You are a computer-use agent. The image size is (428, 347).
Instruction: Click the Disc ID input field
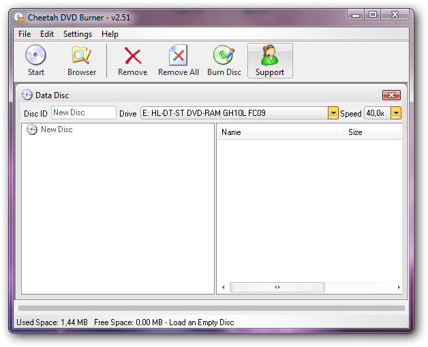84,112
